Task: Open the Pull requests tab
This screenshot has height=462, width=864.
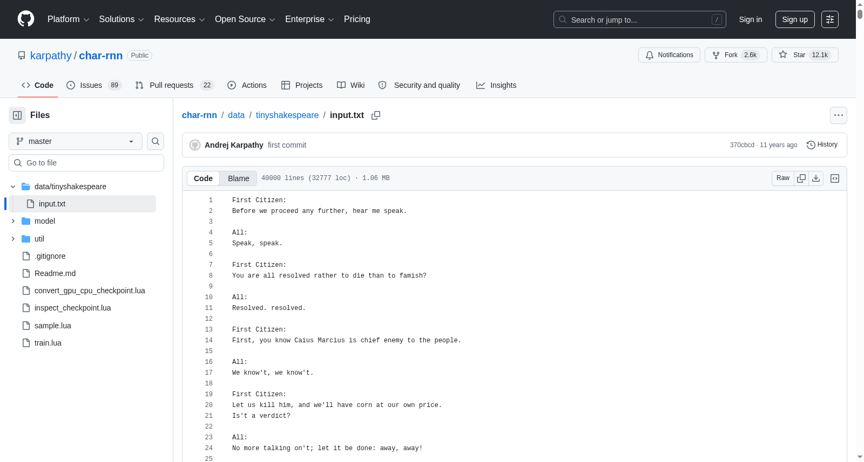Action: pyautogui.click(x=174, y=85)
